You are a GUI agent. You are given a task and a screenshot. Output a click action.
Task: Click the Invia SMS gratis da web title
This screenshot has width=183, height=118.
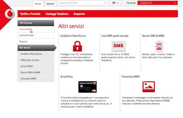click(x=115, y=36)
